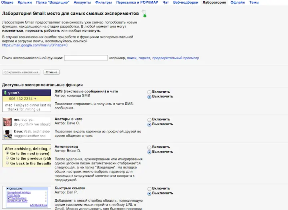
Task: Switch to Папка "Входящие" tab
Action: [53, 2]
